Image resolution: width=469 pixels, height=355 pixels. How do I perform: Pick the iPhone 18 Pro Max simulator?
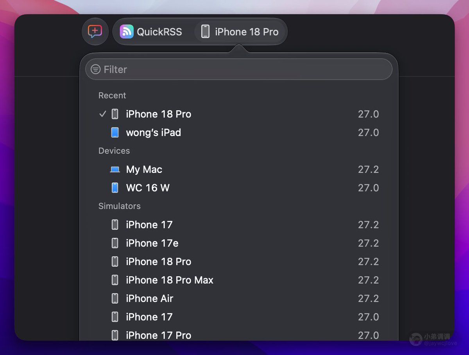pyautogui.click(x=239, y=280)
